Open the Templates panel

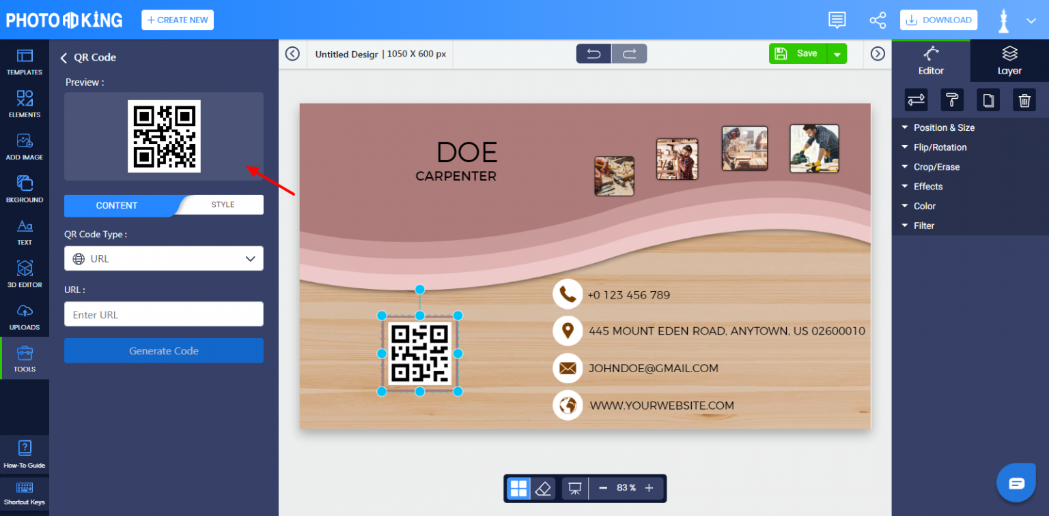pos(25,62)
